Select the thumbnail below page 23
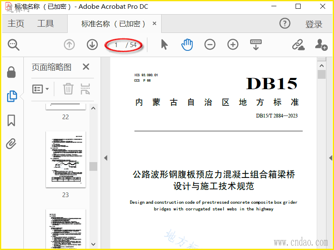 (x=66, y=229)
